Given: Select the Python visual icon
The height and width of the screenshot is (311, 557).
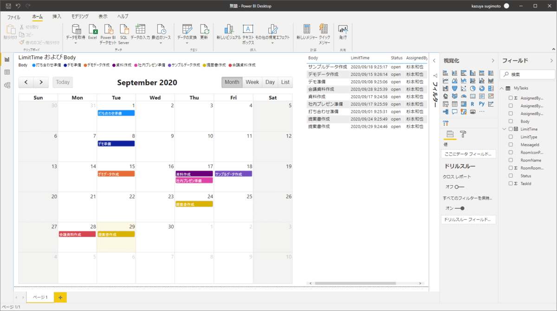Looking at the screenshot, I should click(x=482, y=104).
